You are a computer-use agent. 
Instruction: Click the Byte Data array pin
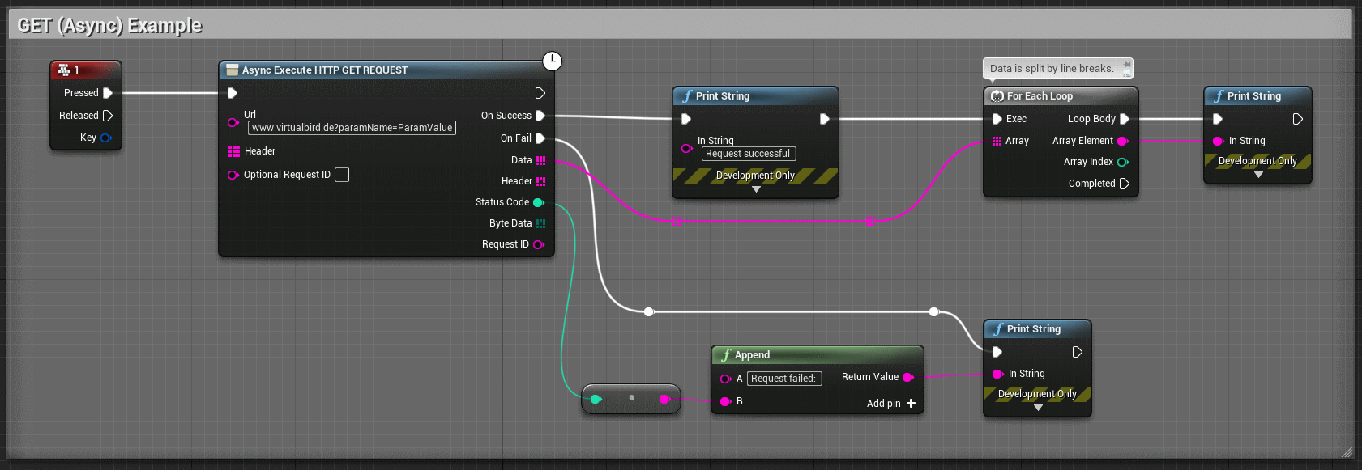[540, 223]
